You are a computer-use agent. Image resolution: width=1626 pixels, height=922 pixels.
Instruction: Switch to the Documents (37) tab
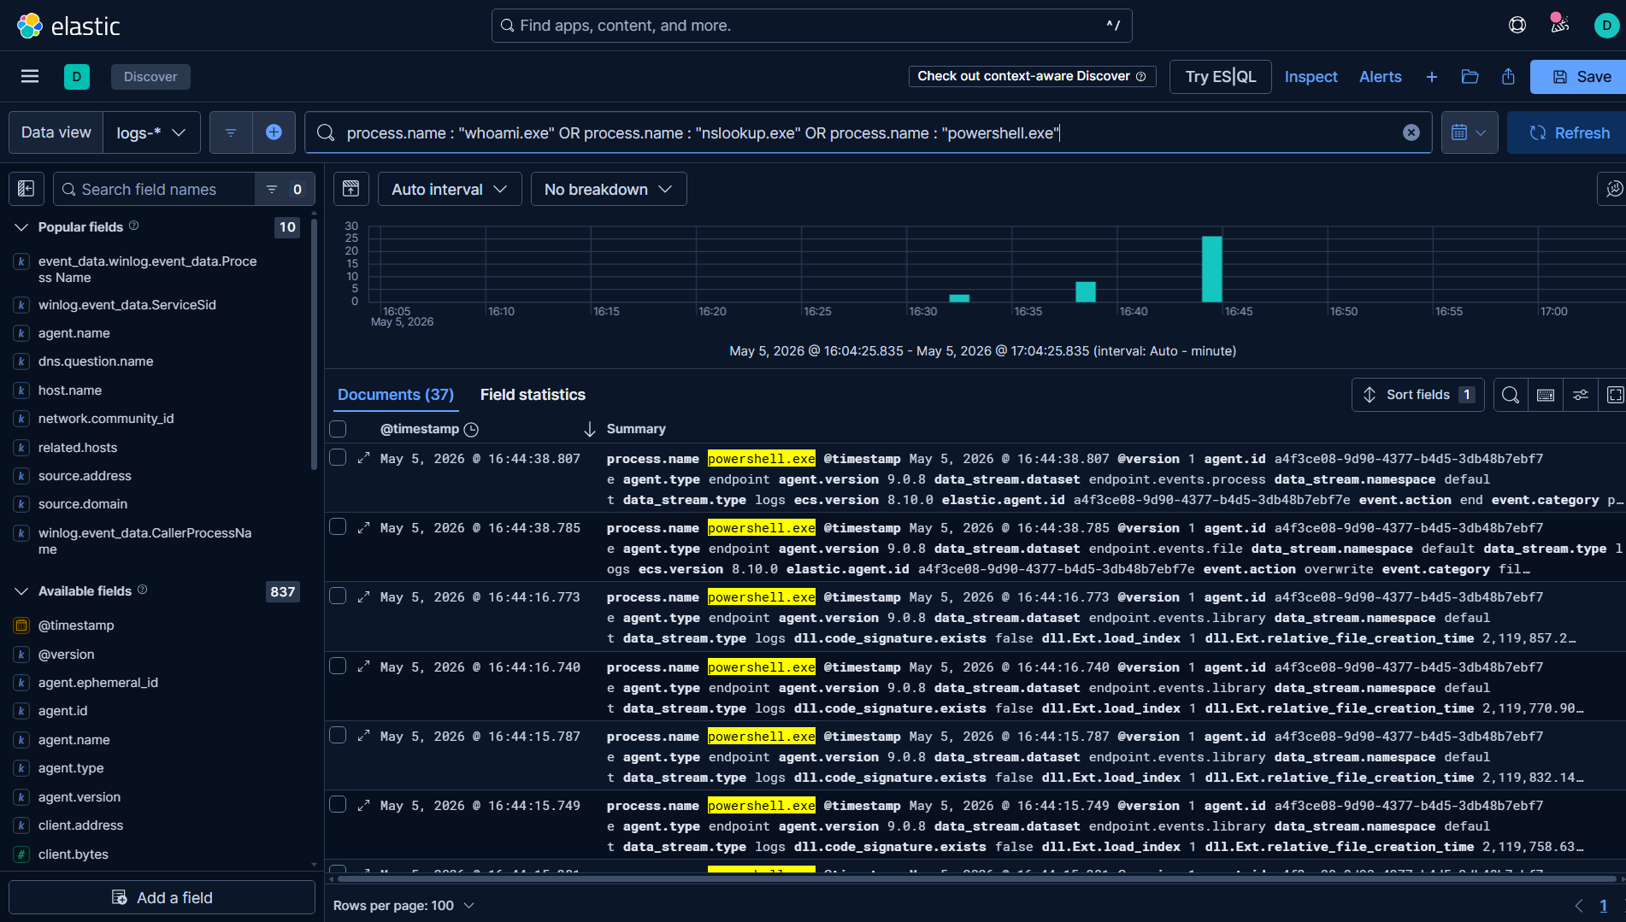[396, 395]
